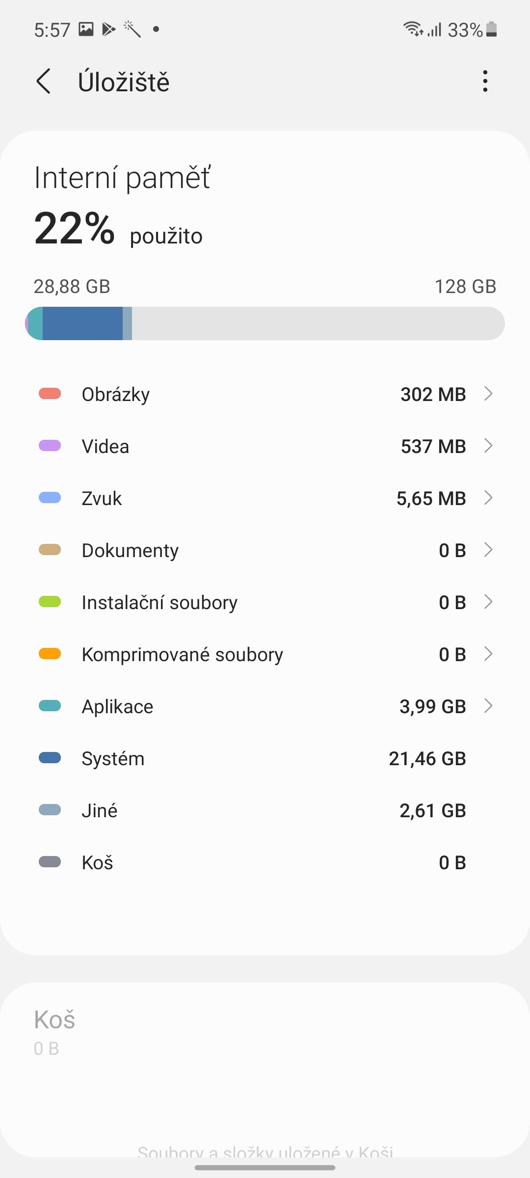Tap the red Obrázky color swatch
530x1178 pixels.
pos(50,394)
